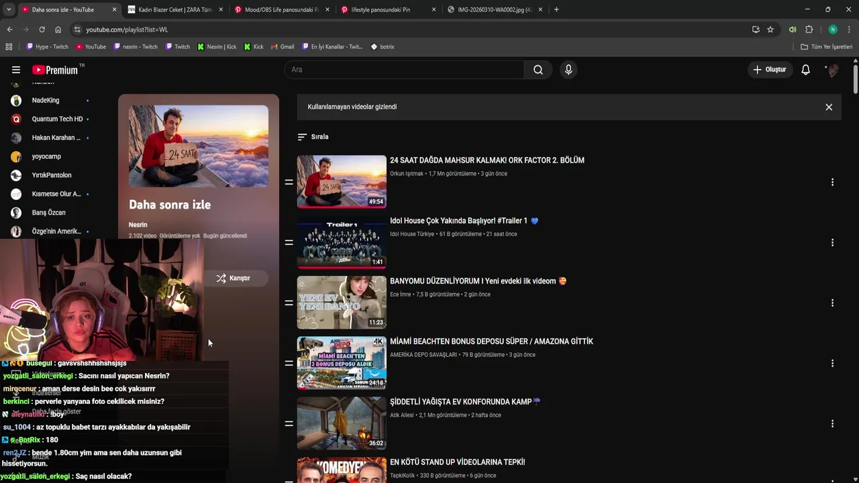Click the tab audio speaker indicator

pos(793,30)
